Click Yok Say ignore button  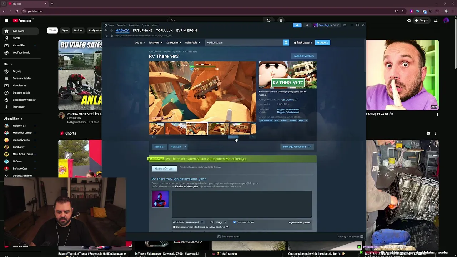[176, 147]
